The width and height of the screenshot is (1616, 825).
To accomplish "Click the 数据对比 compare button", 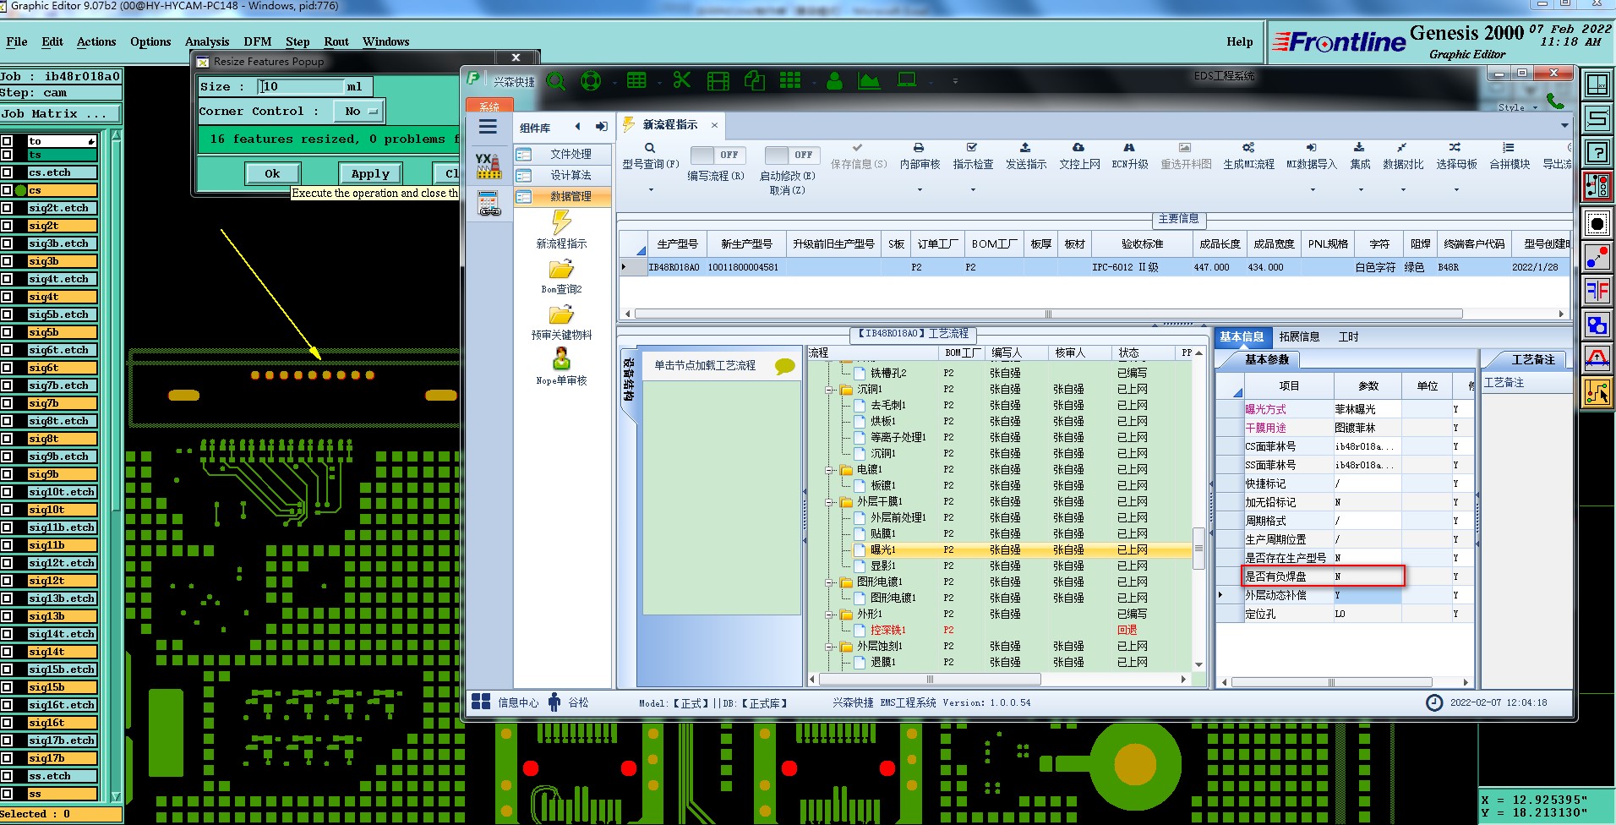I will [x=1403, y=156].
